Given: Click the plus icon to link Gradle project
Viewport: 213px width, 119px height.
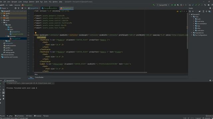Looking at the screenshot, I should click(x=193, y=12).
